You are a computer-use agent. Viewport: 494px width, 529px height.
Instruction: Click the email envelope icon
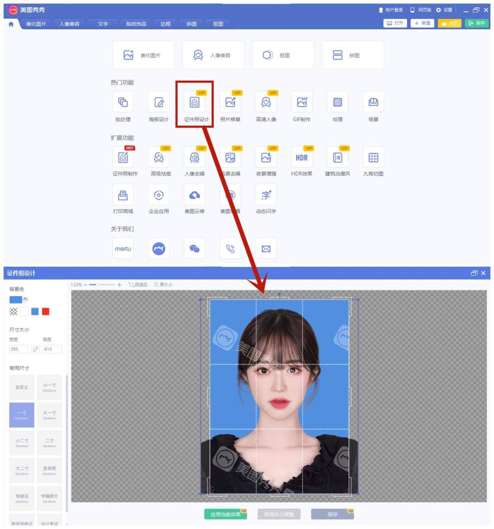coord(266,248)
